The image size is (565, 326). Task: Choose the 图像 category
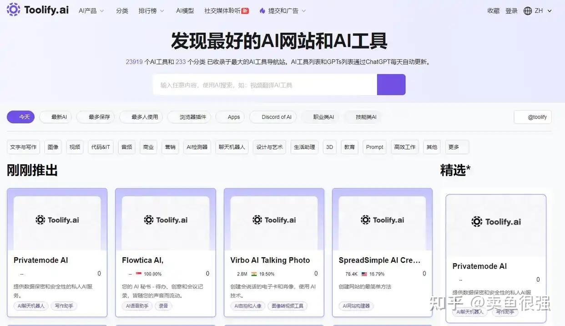pos(53,147)
